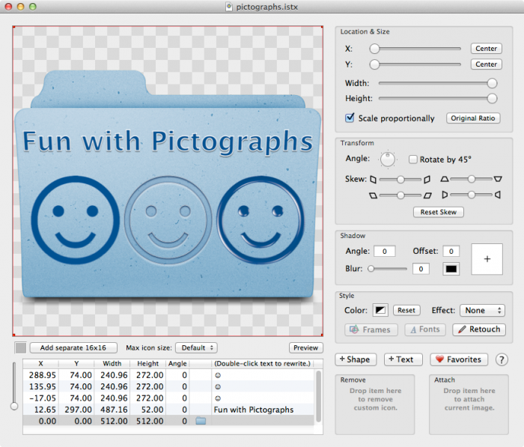Click the Style color swatch
This screenshot has height=447, width=524.
point(380,310)
